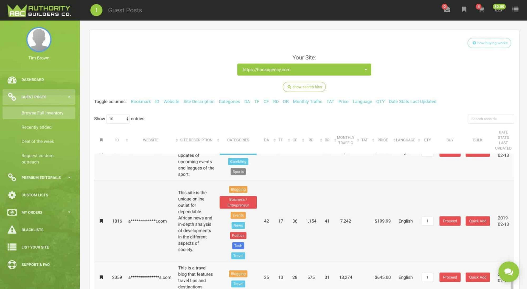The height and width of the screenshot is (289, 527).
Task: Click the user profile avatar
Action: point(39,40)
